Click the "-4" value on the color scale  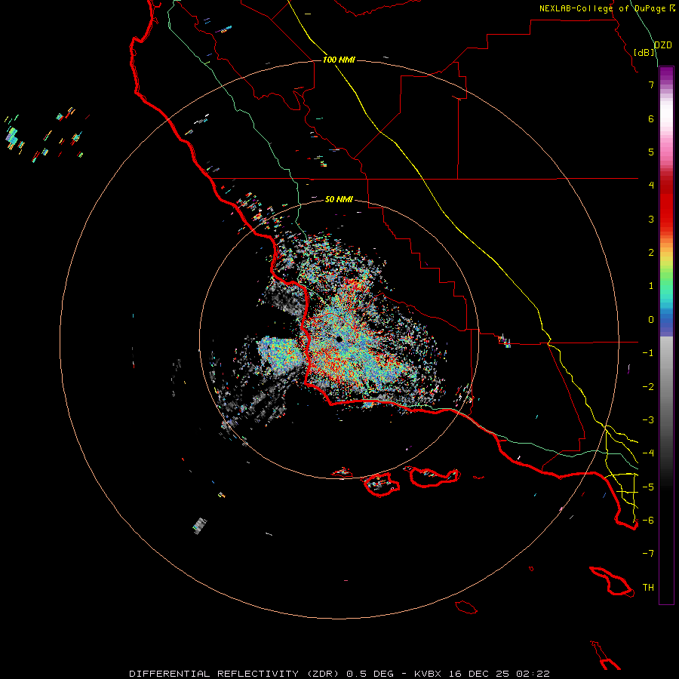click(x=648, y=453)
